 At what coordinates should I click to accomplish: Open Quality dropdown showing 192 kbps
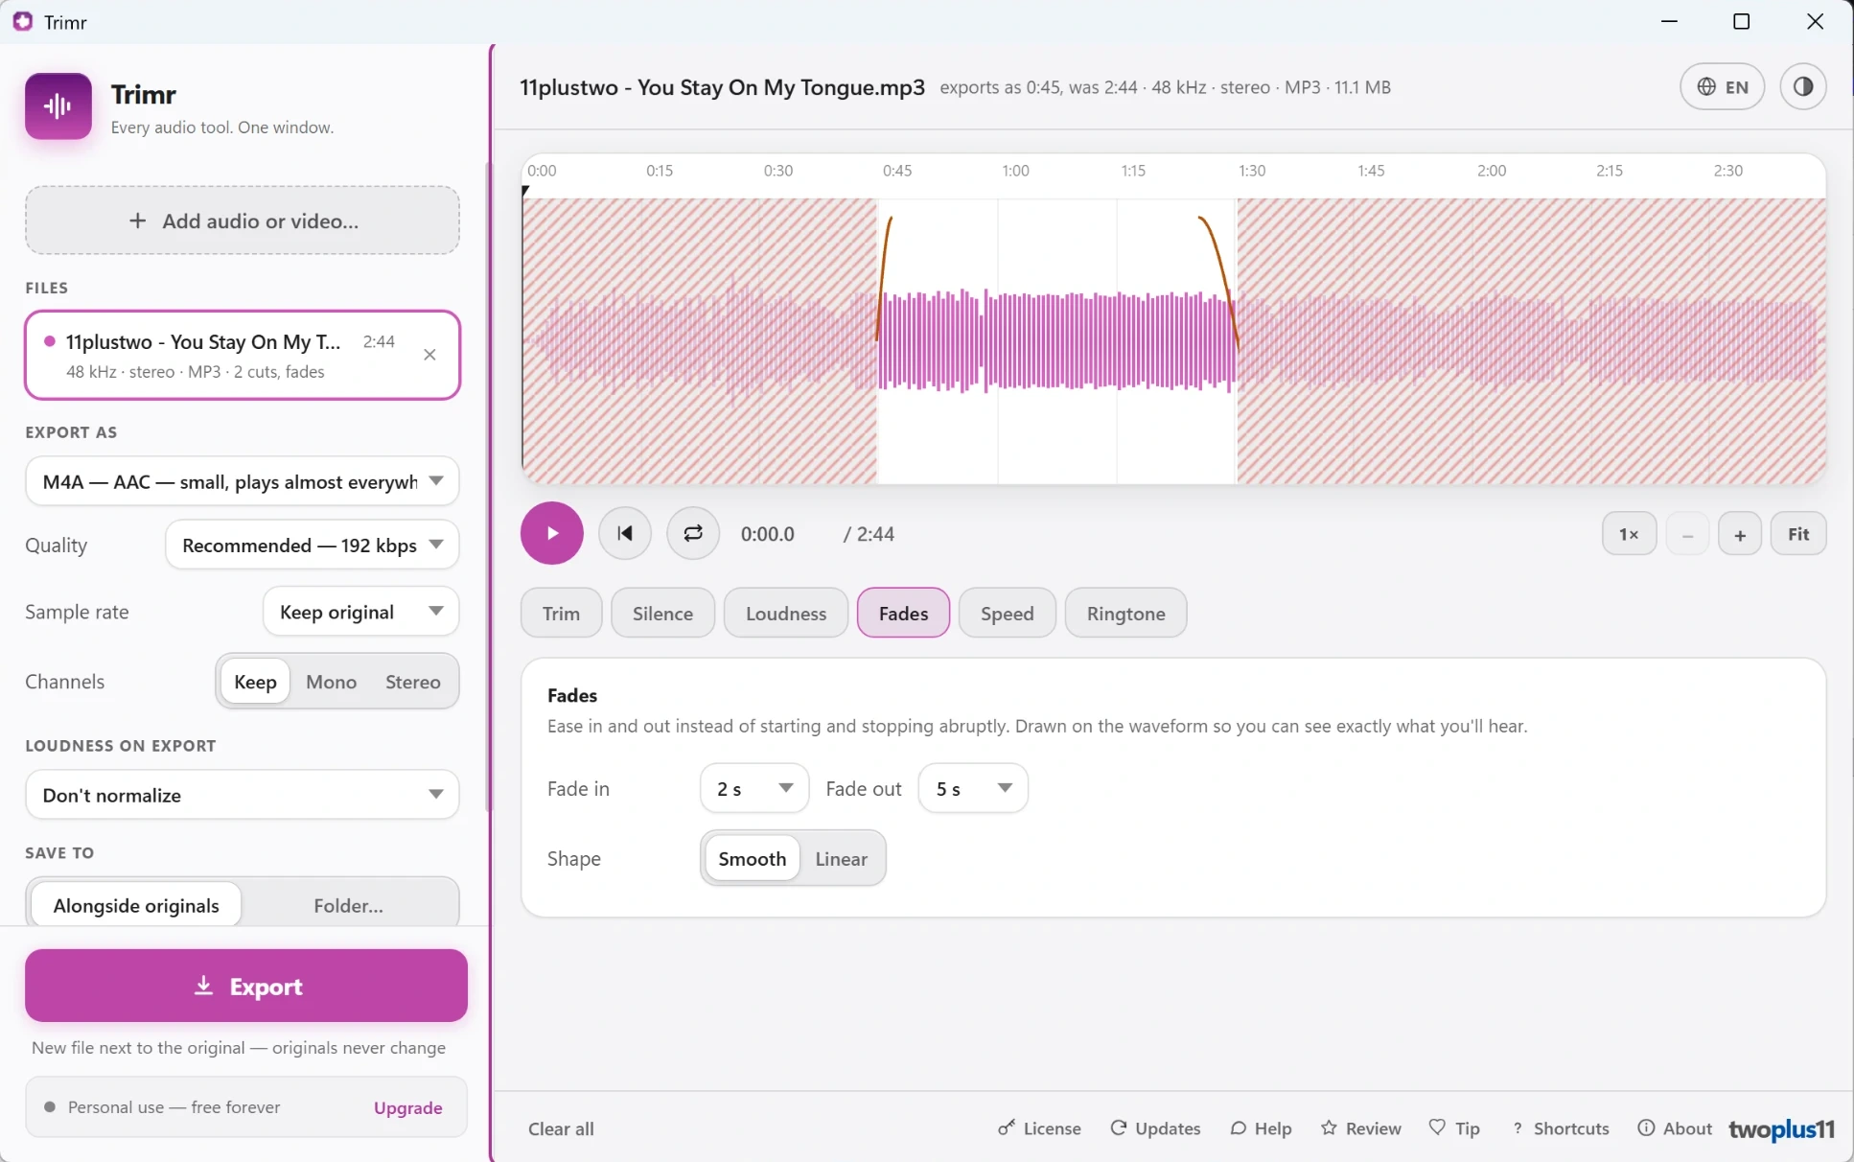313,545
